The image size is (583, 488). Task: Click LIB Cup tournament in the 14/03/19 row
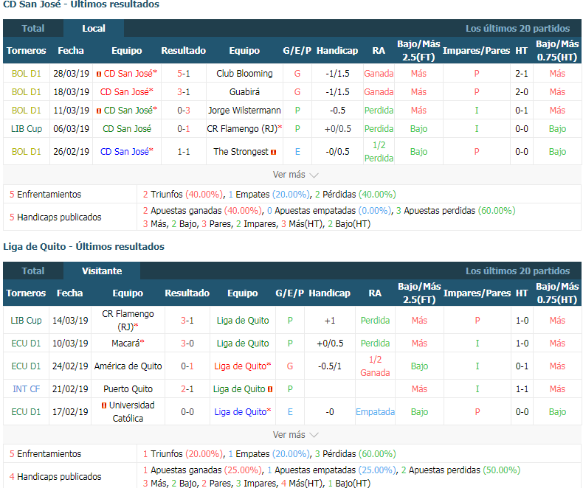click(26, 320)
